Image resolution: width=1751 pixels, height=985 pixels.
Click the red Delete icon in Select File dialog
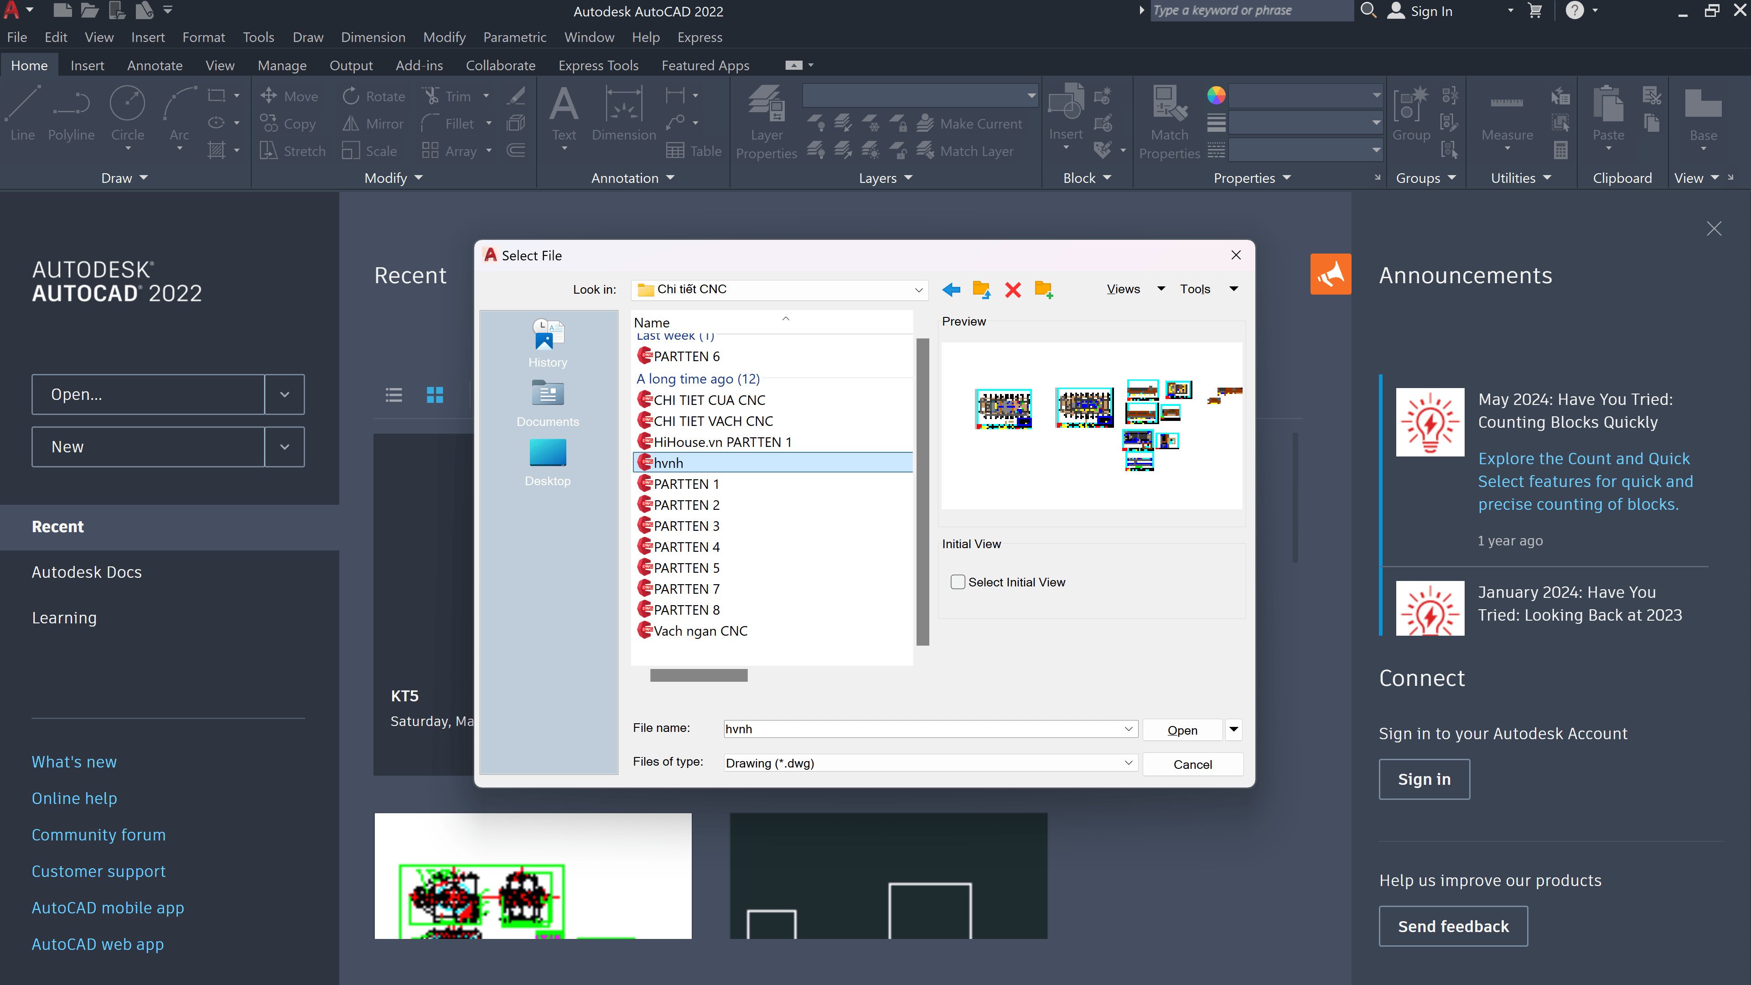1013,290
